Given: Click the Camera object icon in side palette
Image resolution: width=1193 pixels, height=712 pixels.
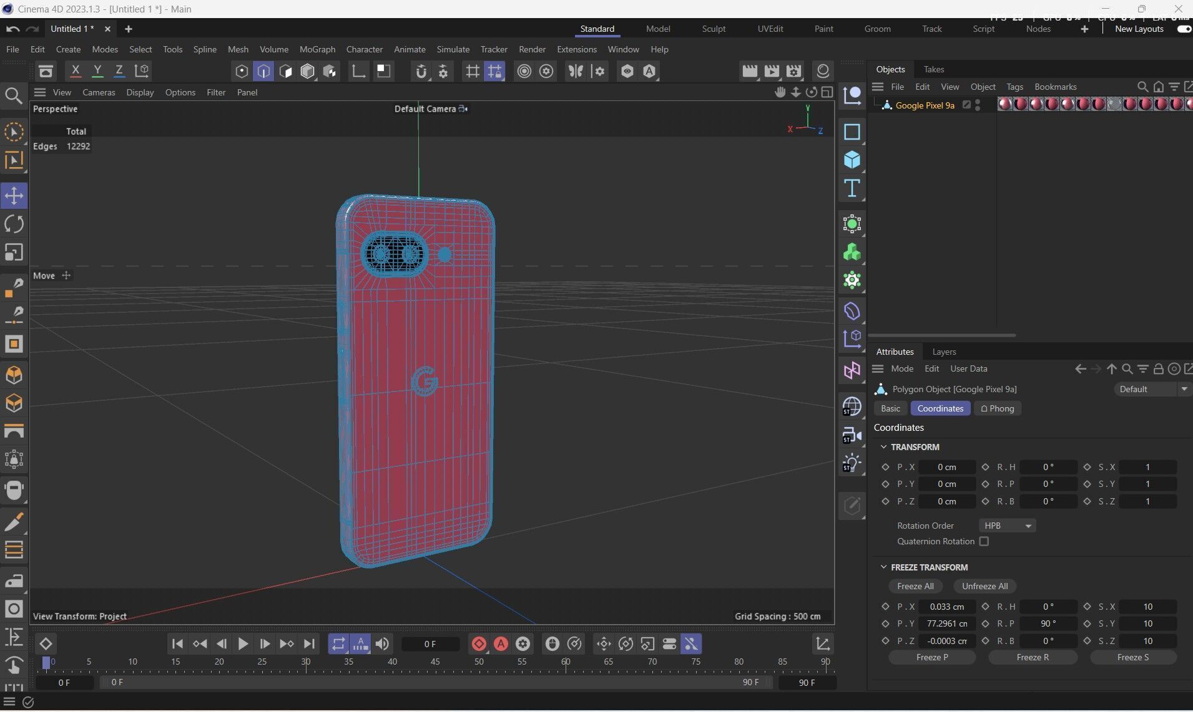Looking at the screenshot, I should (x=852, y=435).
